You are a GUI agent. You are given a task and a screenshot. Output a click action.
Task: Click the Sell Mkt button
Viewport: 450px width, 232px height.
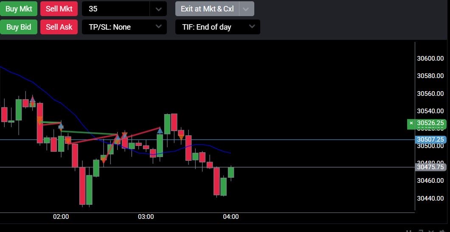[59, 8]
